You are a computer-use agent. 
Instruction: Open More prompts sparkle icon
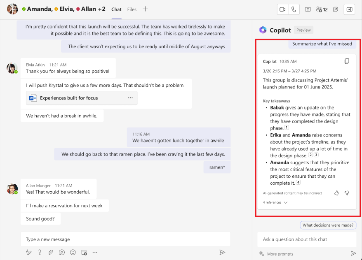pos(261,254)
